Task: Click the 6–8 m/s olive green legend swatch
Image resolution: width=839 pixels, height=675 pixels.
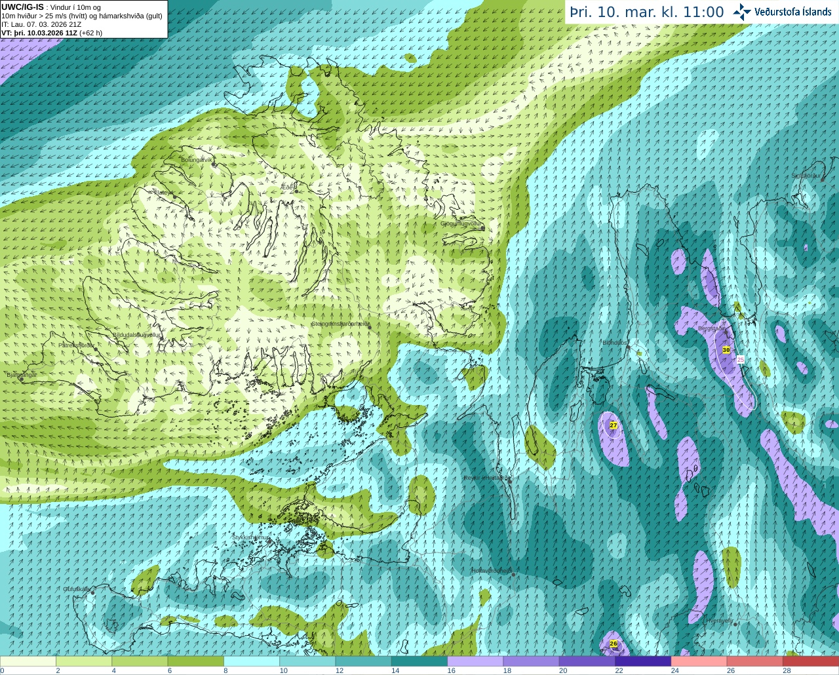Action: (x=196, y=661)
